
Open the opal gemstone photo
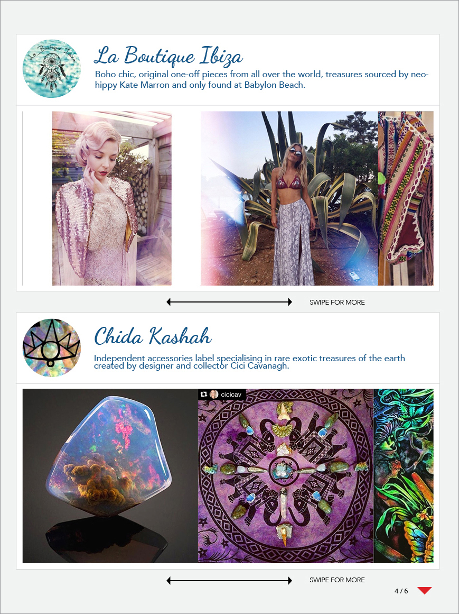click(110, 476)
